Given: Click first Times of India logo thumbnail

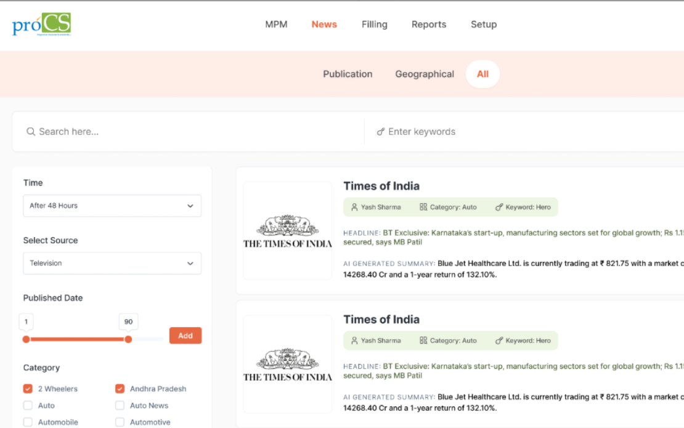Looking at the screenshot, I should [x=288, y=231].
